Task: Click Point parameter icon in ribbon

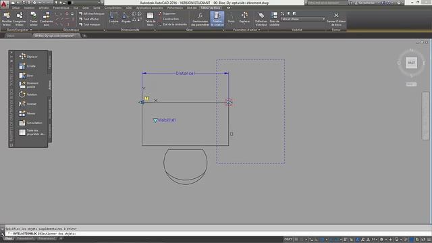Action: [231, 18]
